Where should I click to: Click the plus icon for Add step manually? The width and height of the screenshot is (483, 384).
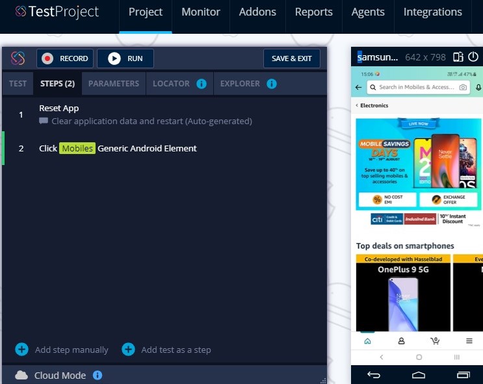pyautogui.click(x=21, y=350)
